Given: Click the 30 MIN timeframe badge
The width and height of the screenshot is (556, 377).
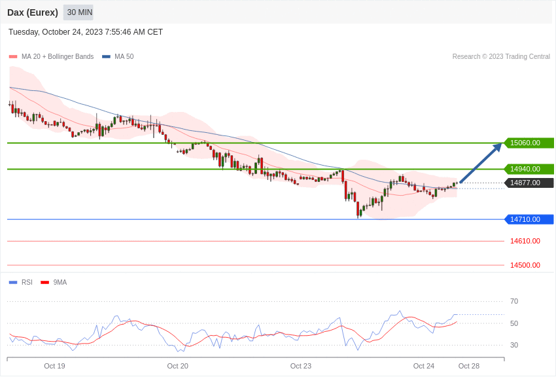Looking at the screenshot, I should pos(78,12).
